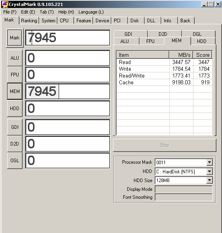Viewport: 222px width, 233px height.
Task: Click the 1784.54 MB/s value
Action: [x=181, y=69]
